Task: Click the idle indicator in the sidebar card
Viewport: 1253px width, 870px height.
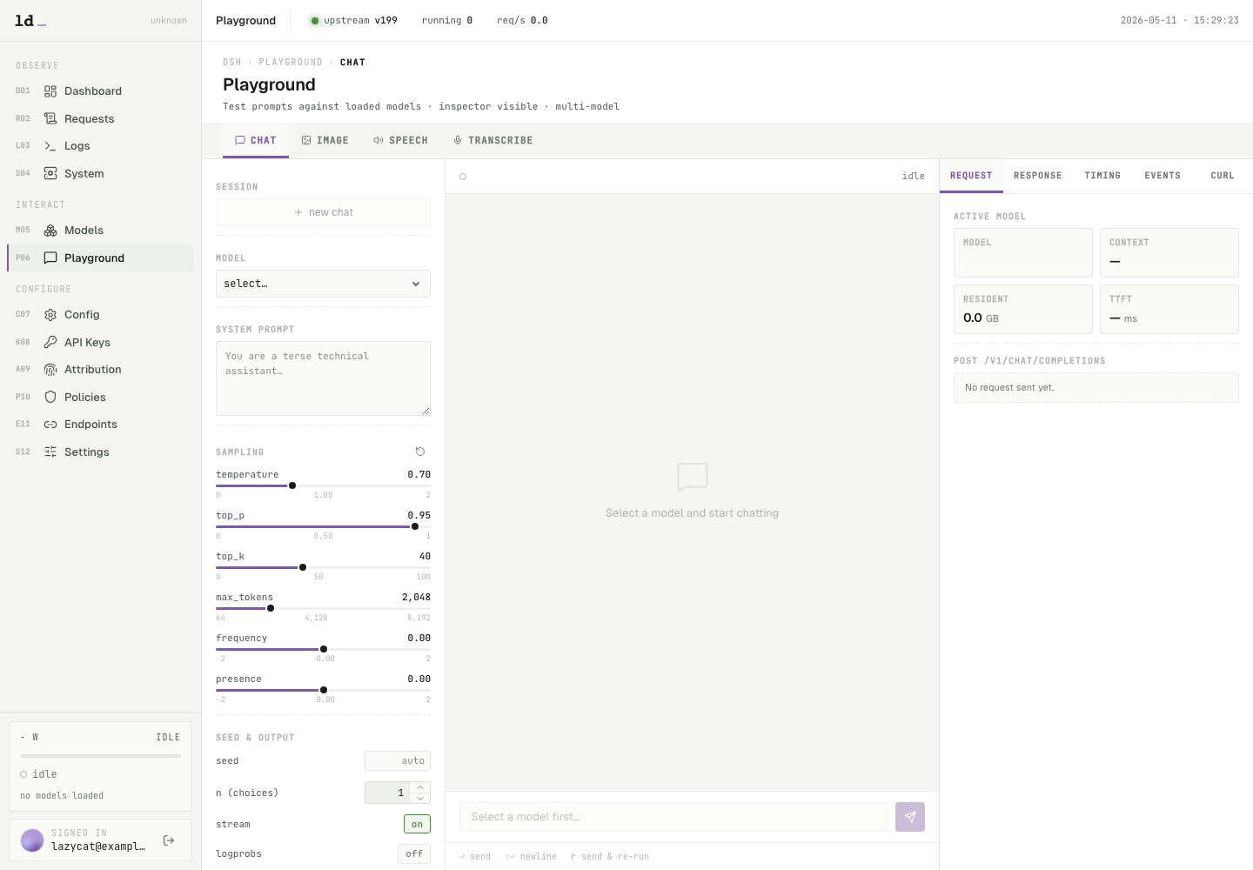Action: [38, 774]
